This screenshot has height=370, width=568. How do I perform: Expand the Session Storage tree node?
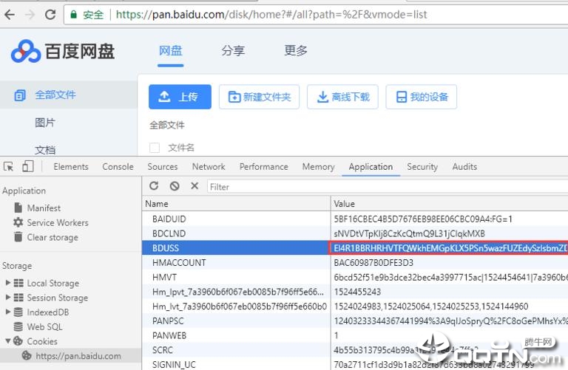[8, 297]
